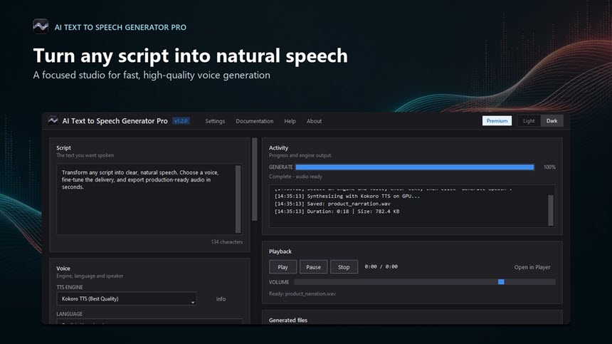612x344 pixels.
Task: Play the generated audio
Action: 283,267
